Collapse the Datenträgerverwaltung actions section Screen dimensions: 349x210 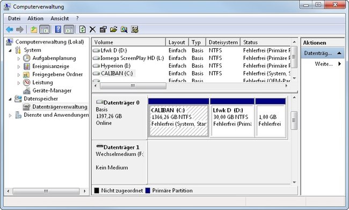click(339, 53)
